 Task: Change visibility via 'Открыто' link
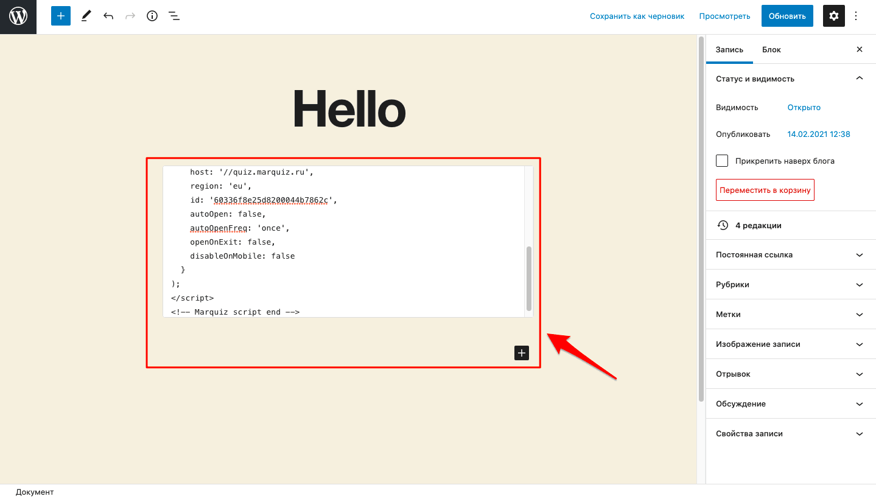point(804,108)
